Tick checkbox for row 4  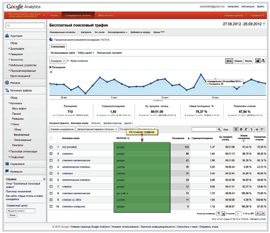click(x=51, y=167)
